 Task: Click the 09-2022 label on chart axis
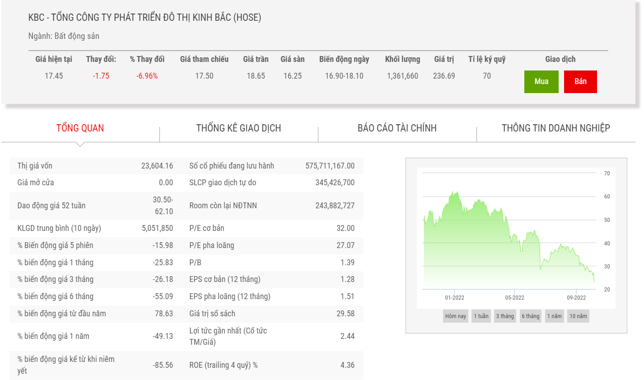click(576, 298)
